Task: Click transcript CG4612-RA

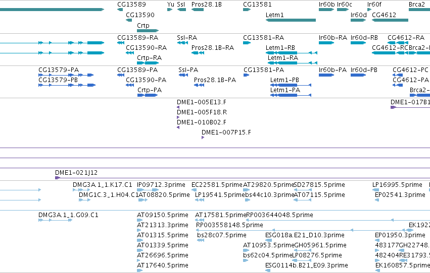Action: pyautogui.click(x=406, y=37)
